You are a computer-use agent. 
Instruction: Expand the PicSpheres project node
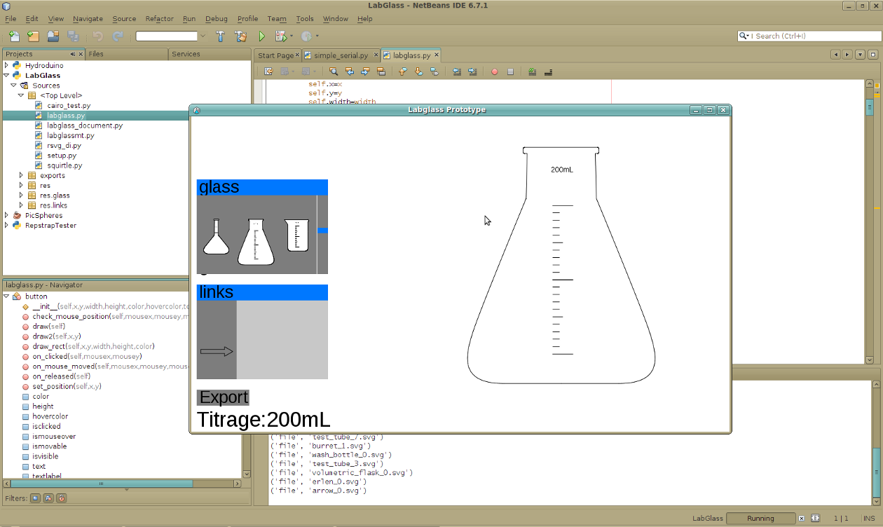click(x=6, y=215)
